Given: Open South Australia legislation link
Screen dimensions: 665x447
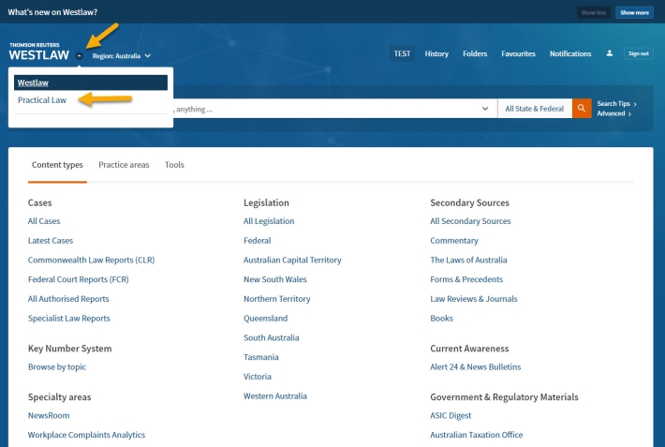Looking at the screenshot, I should (x=271, y=338).
